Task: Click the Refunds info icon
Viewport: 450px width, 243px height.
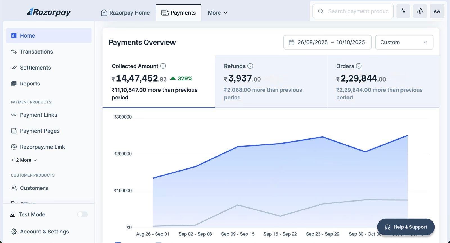Action: coord(250,66)
